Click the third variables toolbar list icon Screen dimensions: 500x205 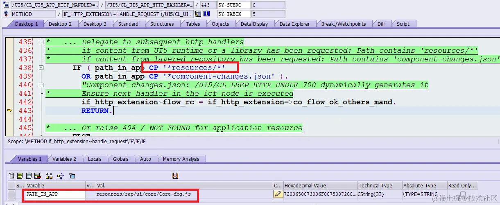coord(29,176)
